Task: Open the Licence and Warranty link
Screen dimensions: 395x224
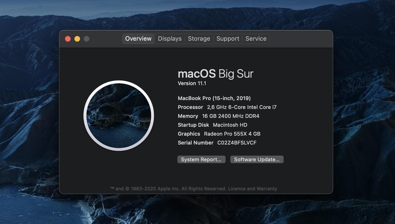Action: 252,189
